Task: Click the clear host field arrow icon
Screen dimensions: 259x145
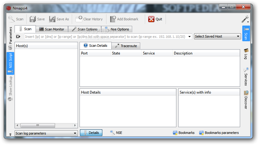Action: click(18, 37)
